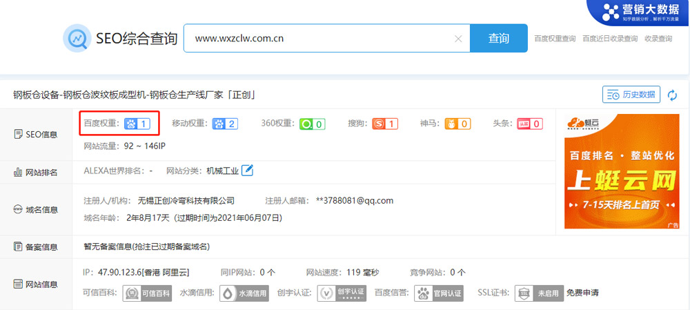Click the Toutiao weight badge icon
This screenshot has width=690, height=310.
coord(529,124)
